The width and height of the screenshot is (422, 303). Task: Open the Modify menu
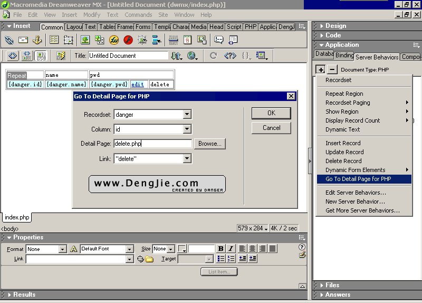92,15
